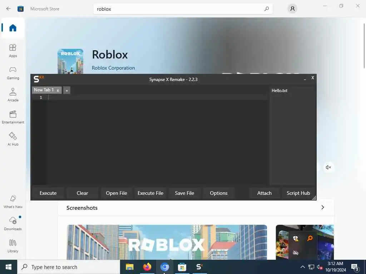Go to Gaming section in Microsoft Store
366x274 pixels.
tap(13, 73)
